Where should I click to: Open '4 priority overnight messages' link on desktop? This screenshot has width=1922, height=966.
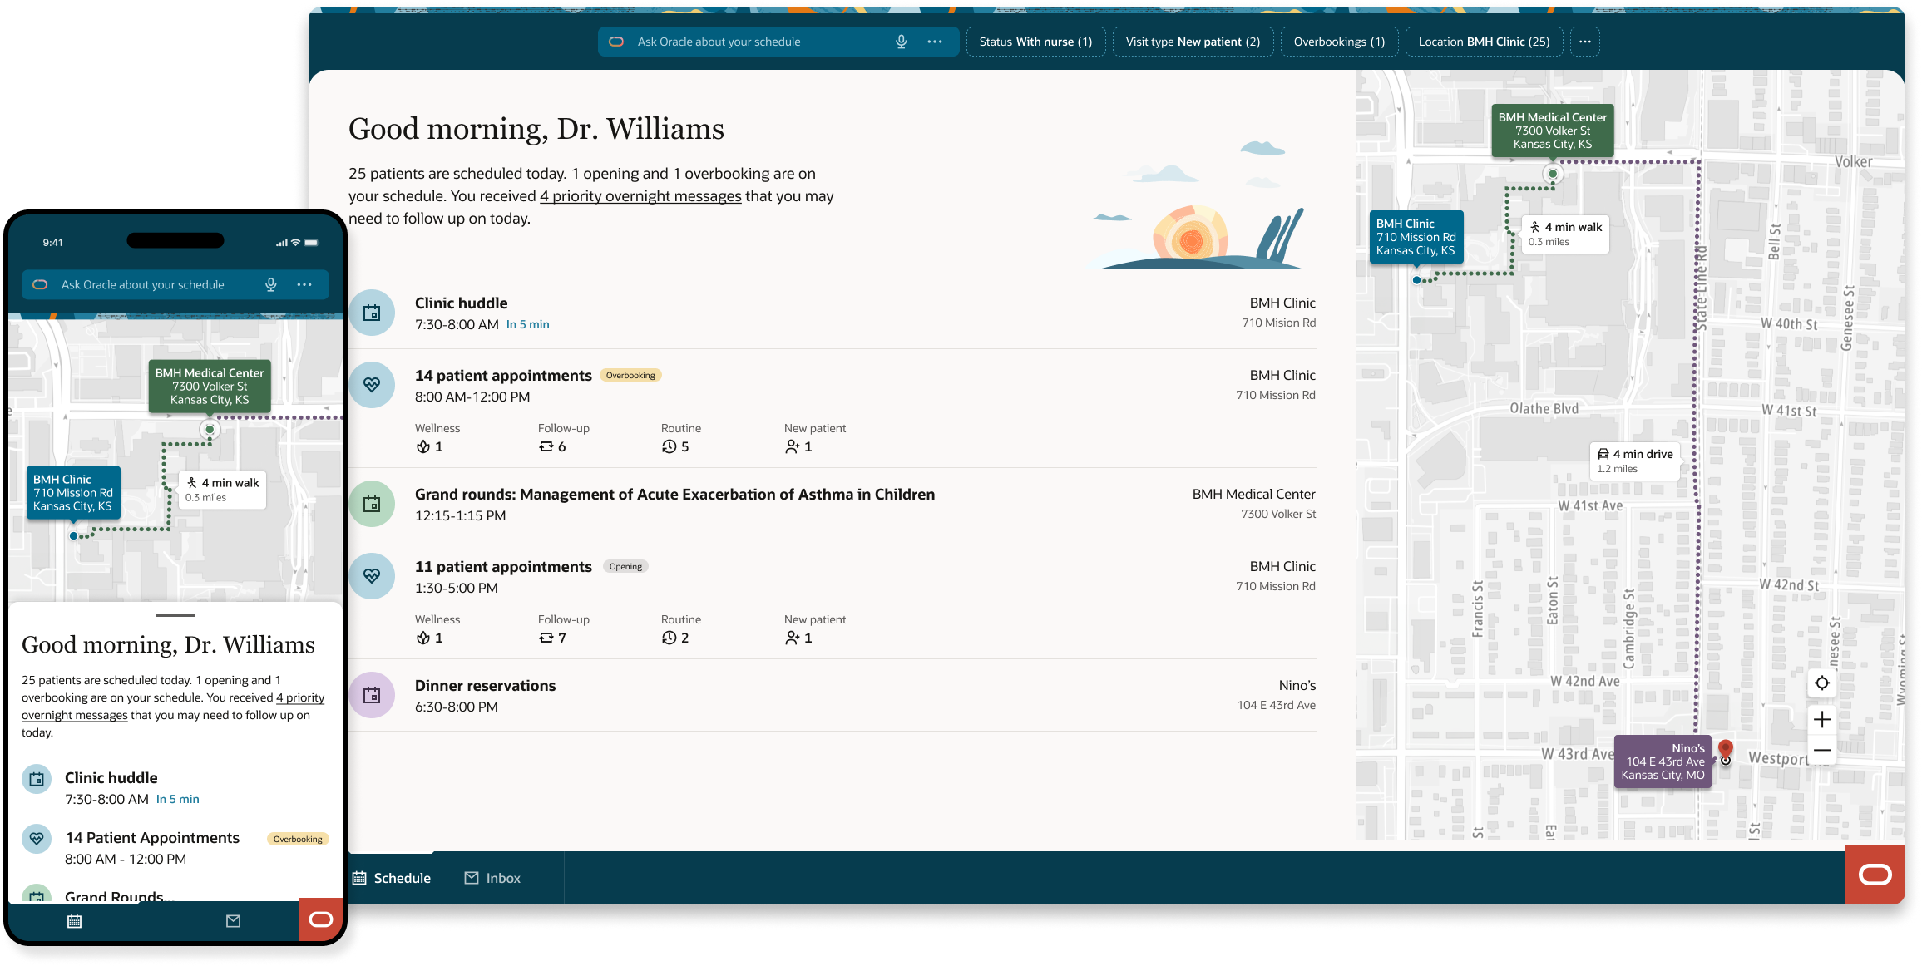(640, 196)
